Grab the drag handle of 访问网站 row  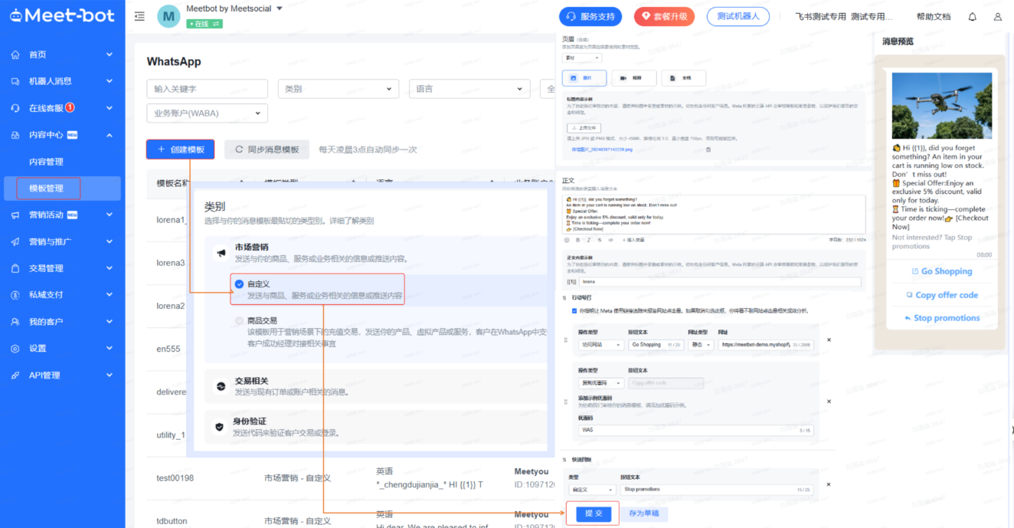(x=567, y=339)
